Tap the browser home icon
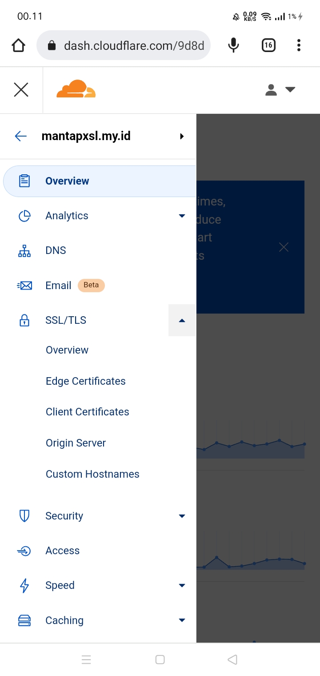This screenshot has height=676, width=320. 18,45
